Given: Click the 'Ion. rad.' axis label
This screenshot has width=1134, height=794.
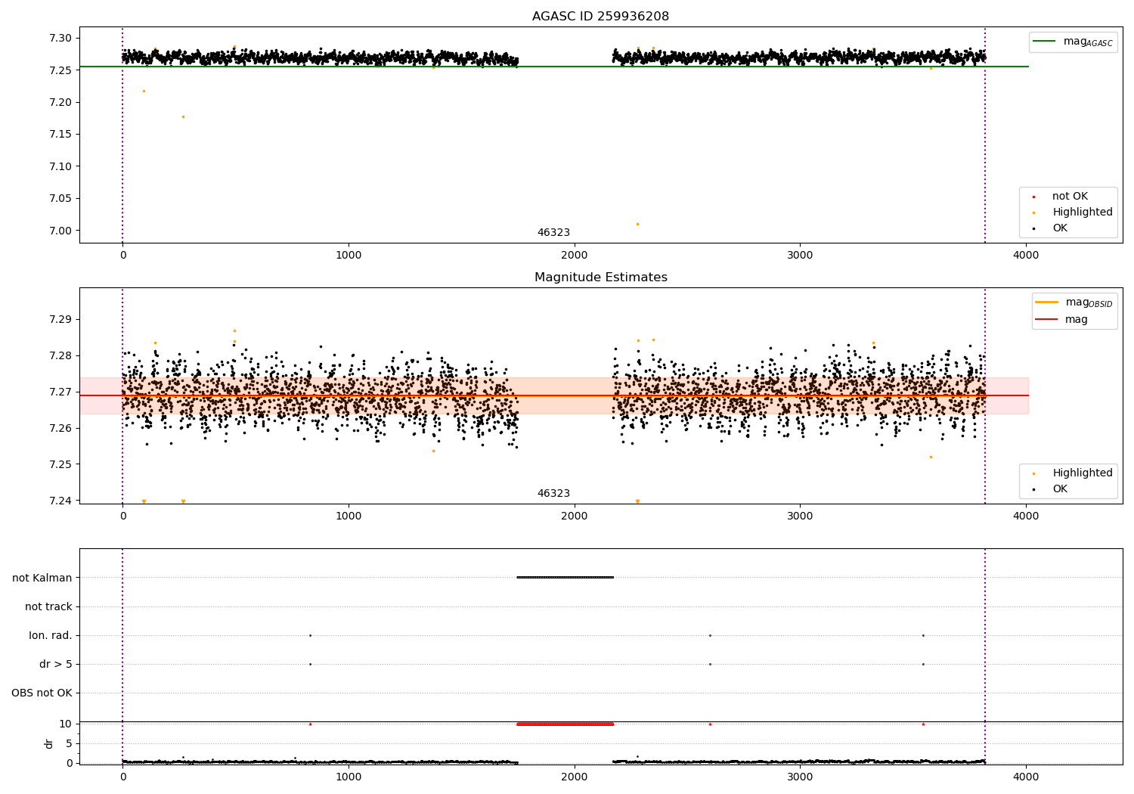Looking at the screenshot, I should pyautogui.click(x=51, y=635).
